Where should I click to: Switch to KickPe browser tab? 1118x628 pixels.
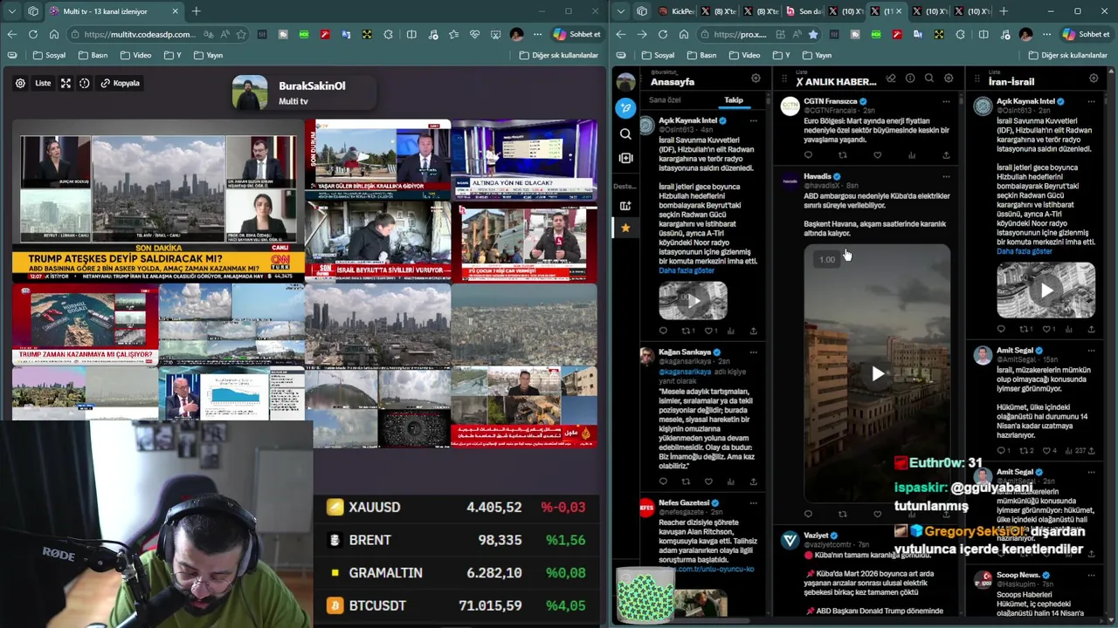click(676, 11)
